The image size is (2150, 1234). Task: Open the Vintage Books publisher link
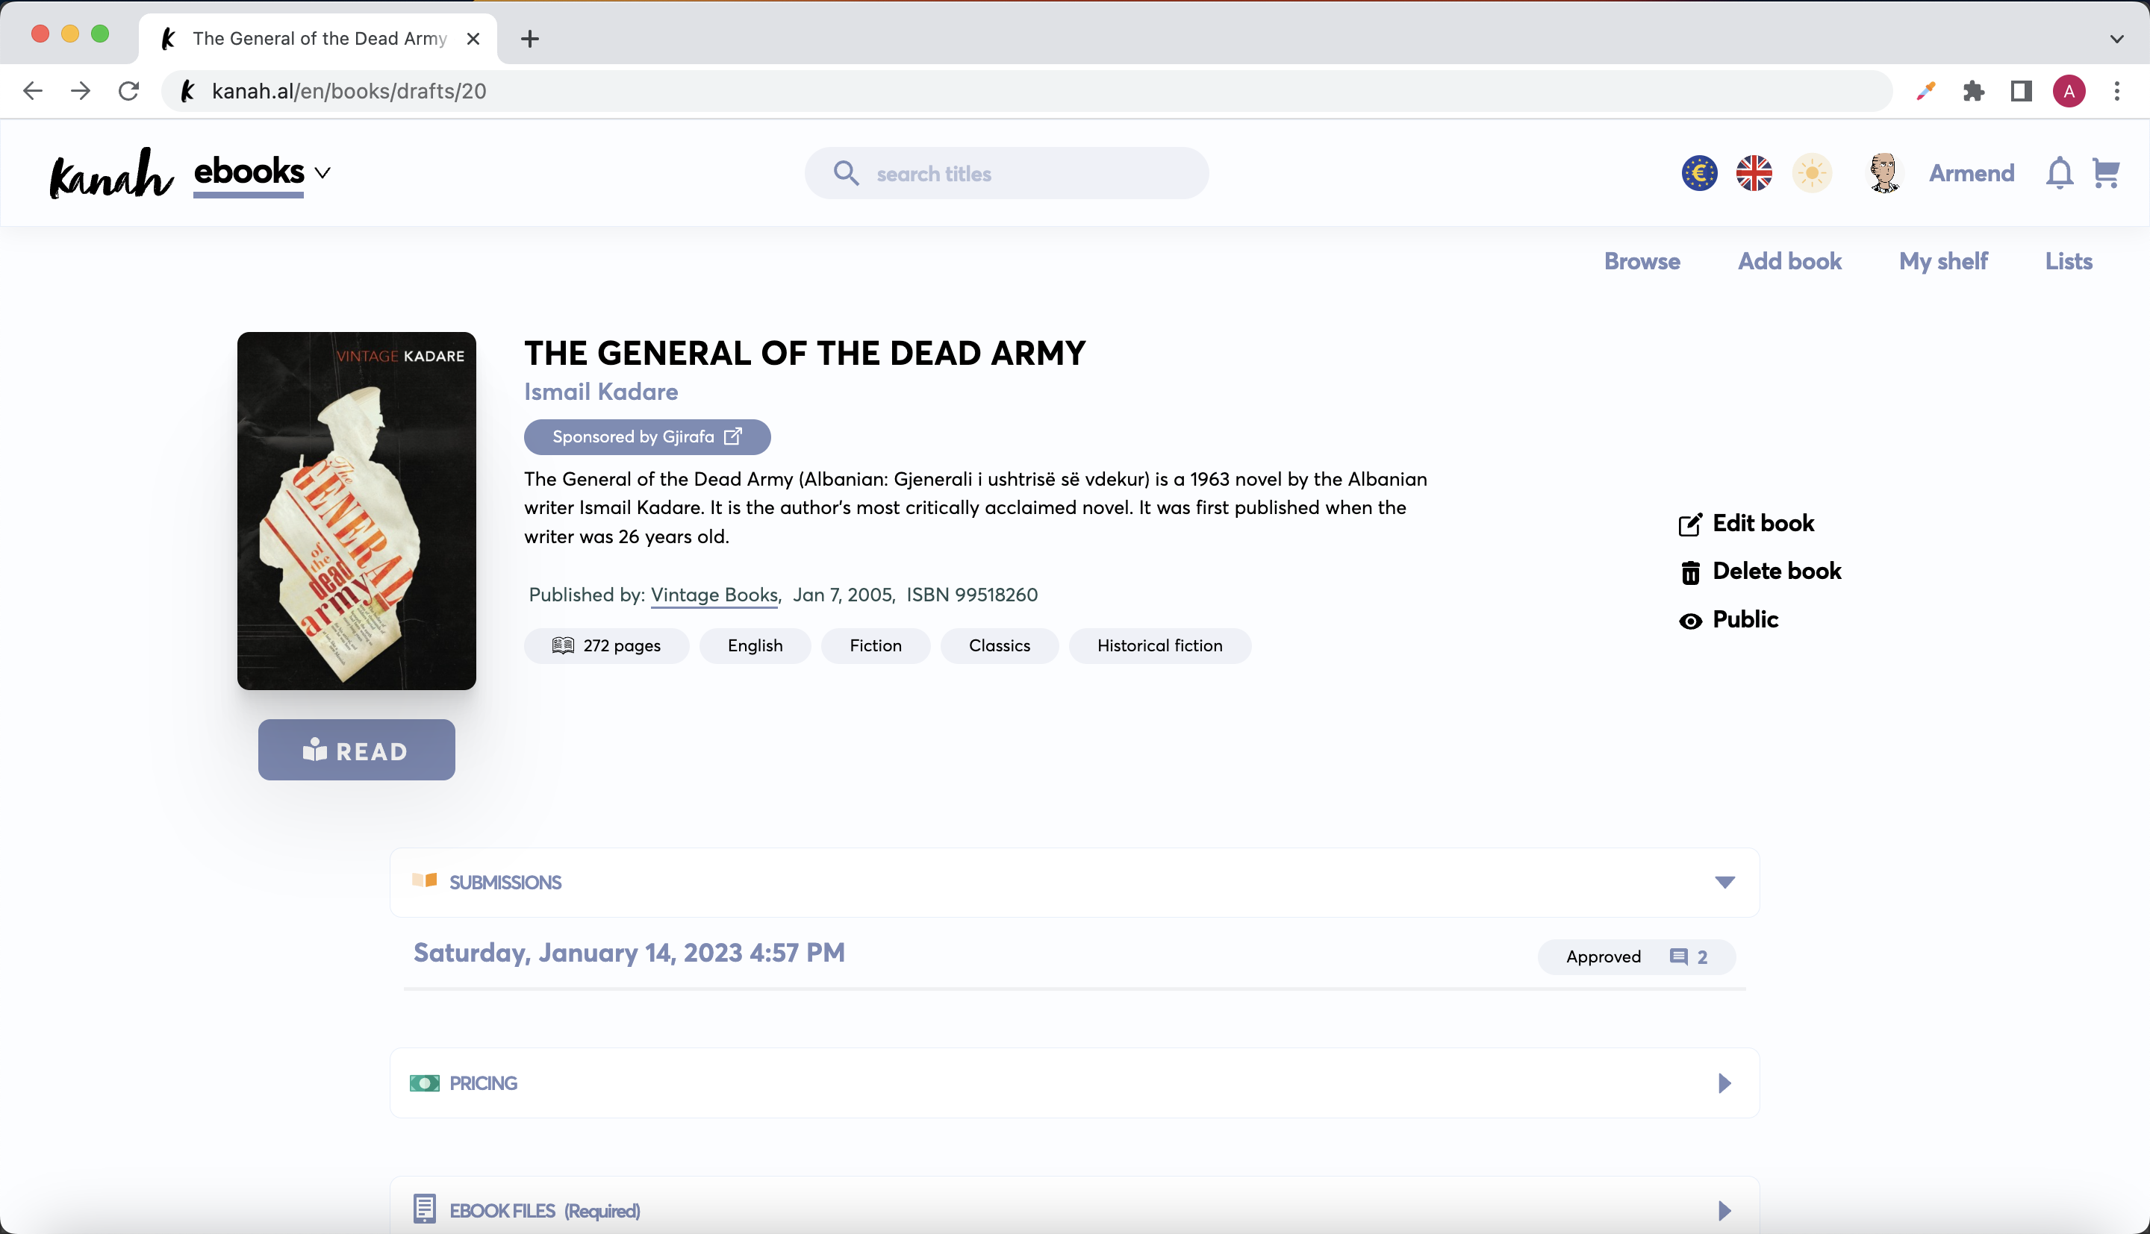click(x=714, y=595)
